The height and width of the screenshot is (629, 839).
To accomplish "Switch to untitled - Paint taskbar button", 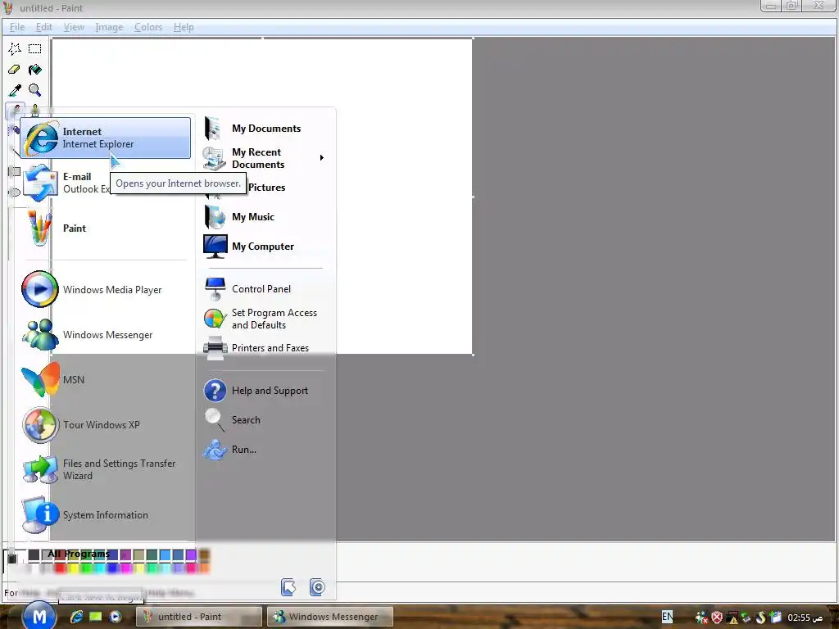I will tap(197, 617).
